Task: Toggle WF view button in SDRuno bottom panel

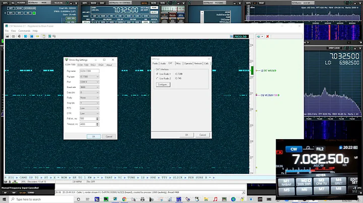Action: point(14,192)
